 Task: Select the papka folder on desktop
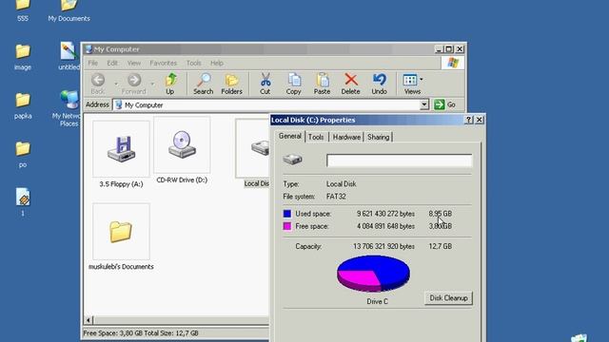coord(23,105)
